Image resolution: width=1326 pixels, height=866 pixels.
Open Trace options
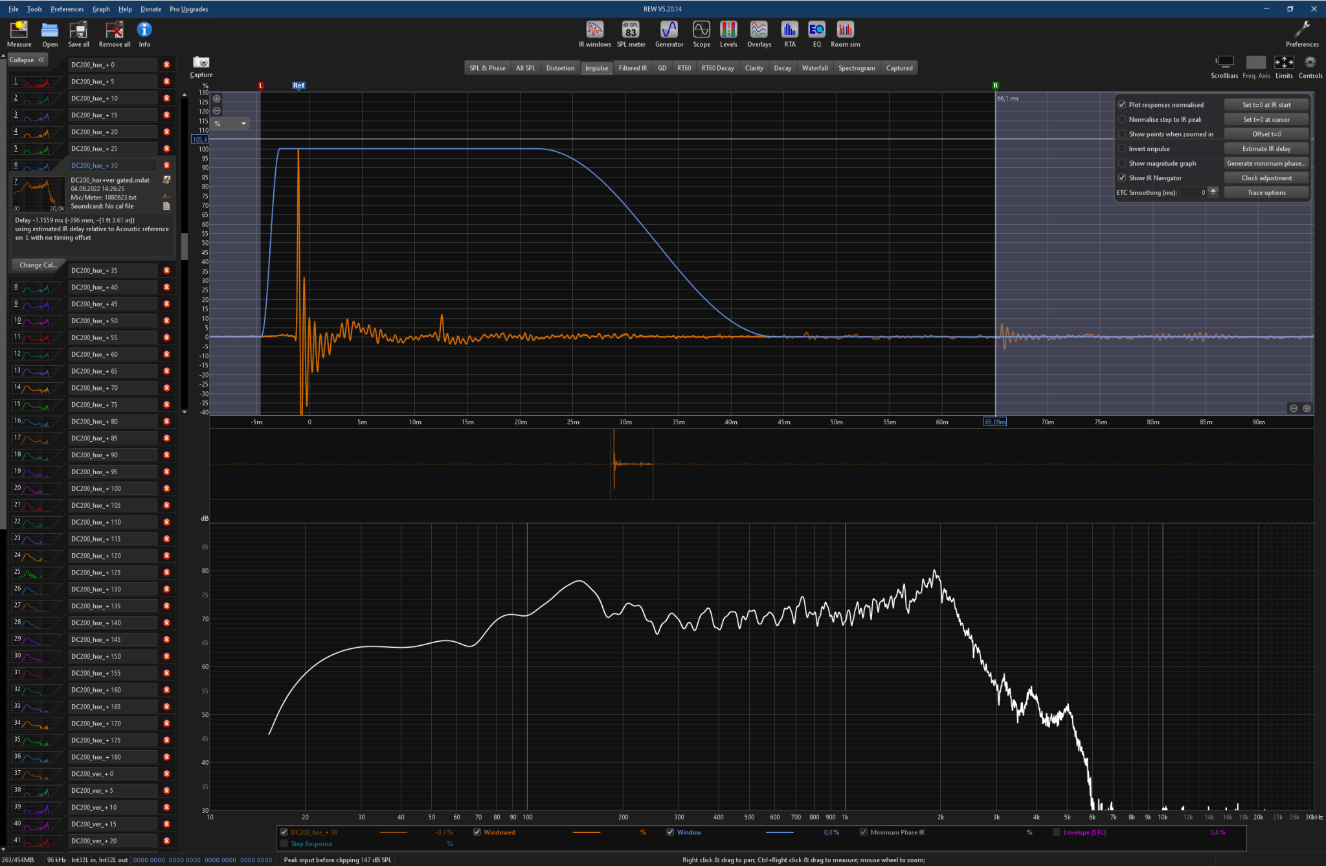pos(1266,192)
